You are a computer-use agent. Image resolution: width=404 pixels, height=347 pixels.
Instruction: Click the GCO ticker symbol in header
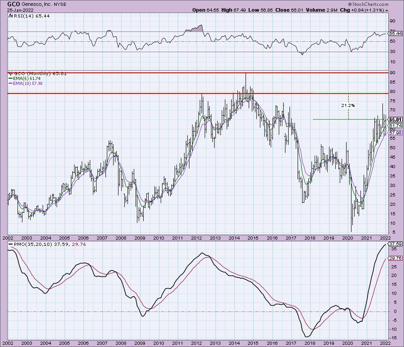click(13, 4)
